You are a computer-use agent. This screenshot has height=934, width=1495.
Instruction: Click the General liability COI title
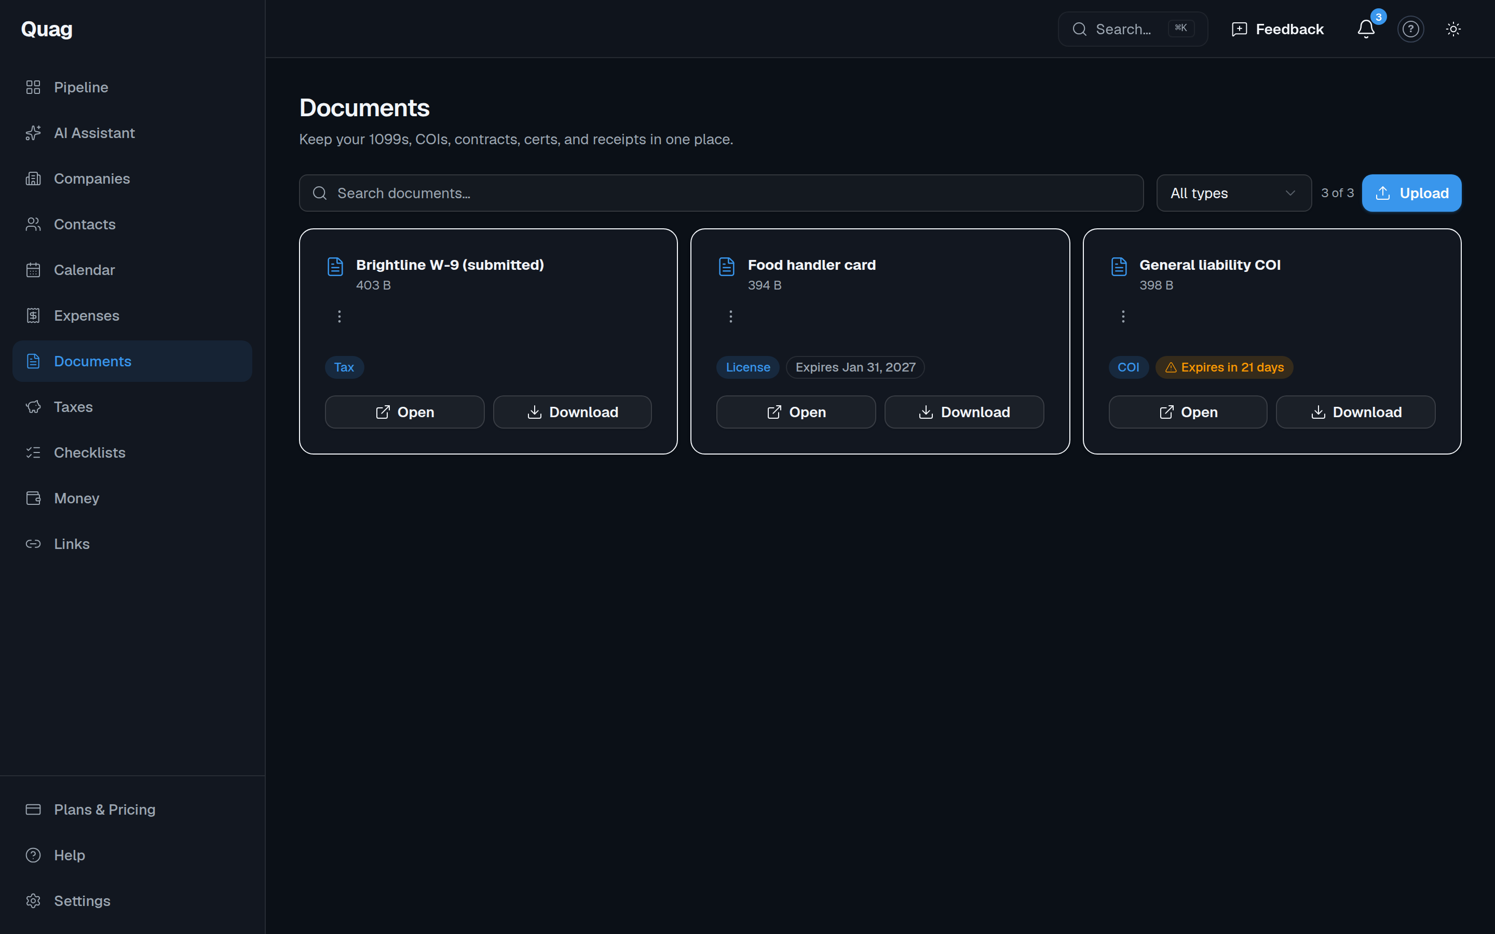1209,265
